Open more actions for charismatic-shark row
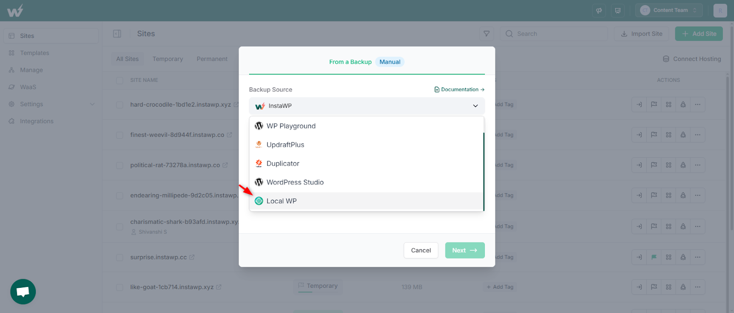The width and height of the screenshot is (734, 313). 698,226
